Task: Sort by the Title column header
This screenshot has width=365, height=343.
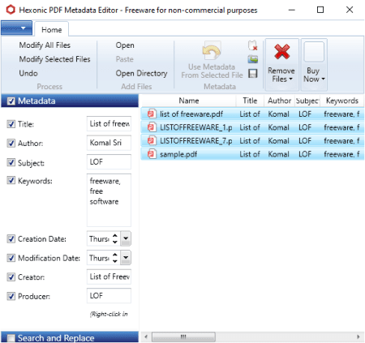Action: click(250, 101)
